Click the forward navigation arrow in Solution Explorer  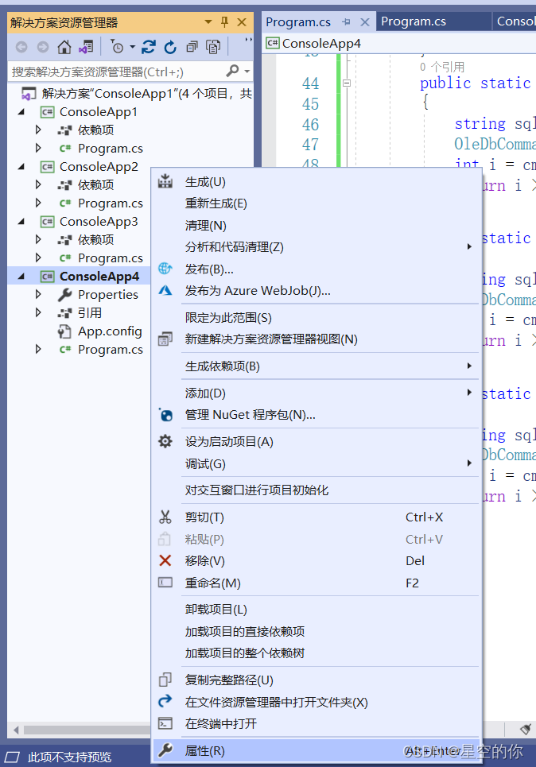43,47
